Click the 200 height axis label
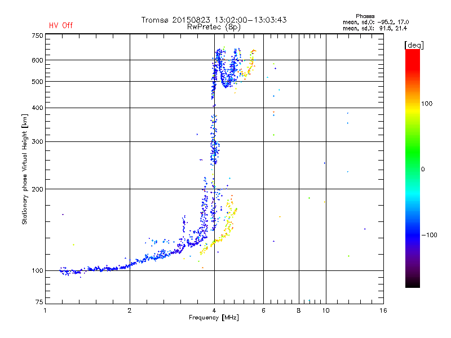This screenshot has width=451, height=338. (x=37, y=189)
